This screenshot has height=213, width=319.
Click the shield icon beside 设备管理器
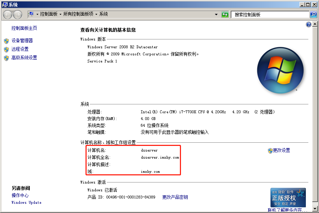6,41
